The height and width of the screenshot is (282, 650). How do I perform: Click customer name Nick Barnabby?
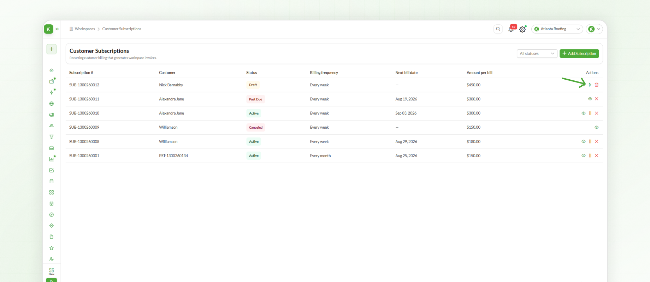[x=171, y=85]
